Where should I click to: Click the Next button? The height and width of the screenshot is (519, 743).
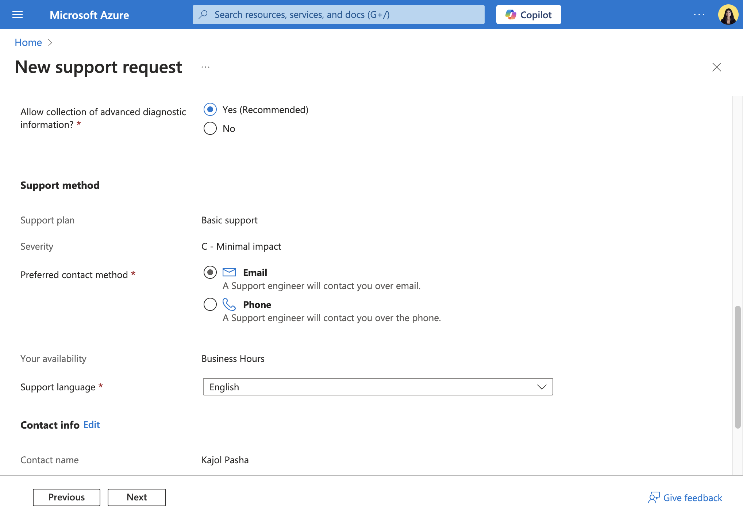click(137, 497)
